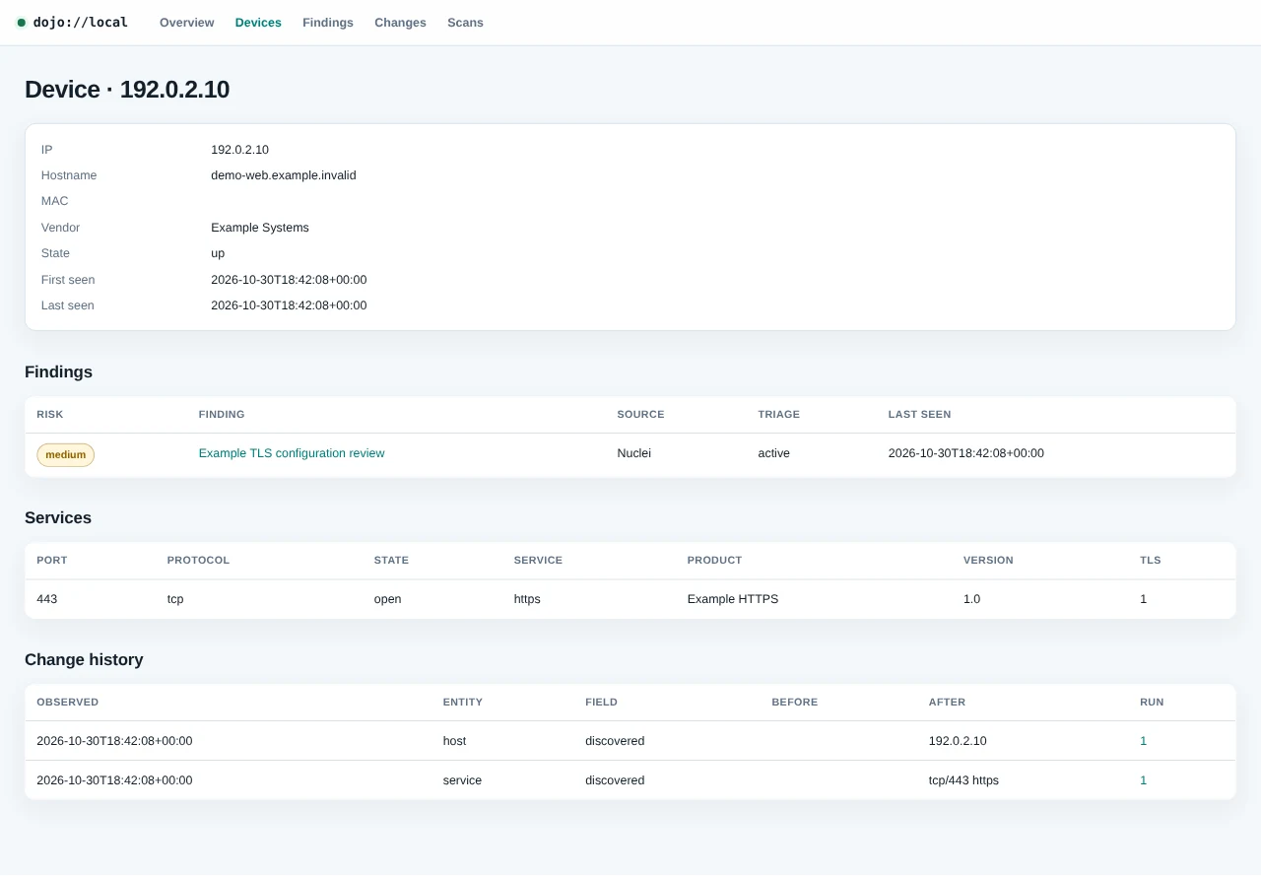This screenshot has width=1261, height=876.
Task: Click the Example HTTPS product cell
Action: pyautogui.click(x=733, y=599)
